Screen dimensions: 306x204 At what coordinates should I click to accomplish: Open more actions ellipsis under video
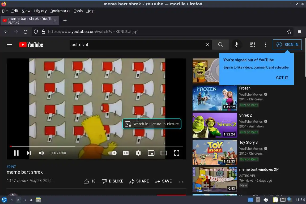181,182
